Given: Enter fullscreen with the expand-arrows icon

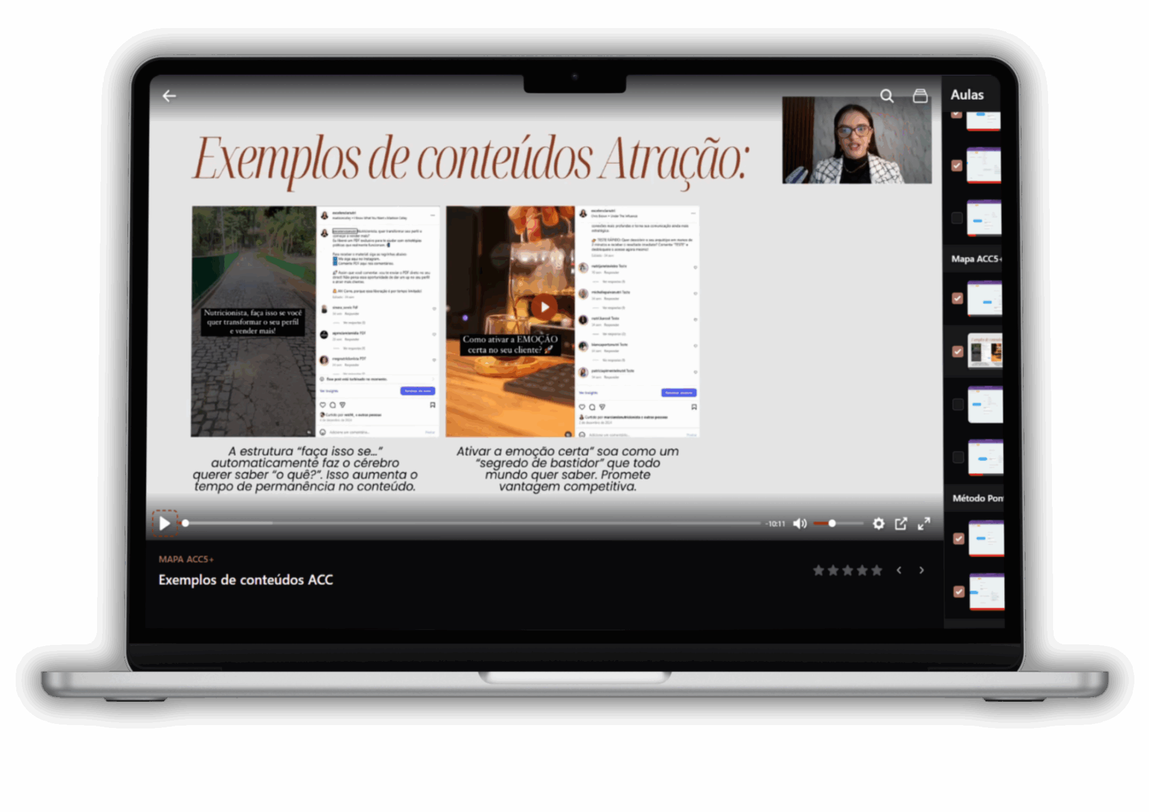Looking at the screenshot, I should click(x=924, y=524).
